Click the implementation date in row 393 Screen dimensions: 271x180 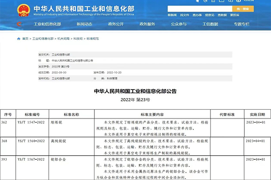(x=256, y=159)
